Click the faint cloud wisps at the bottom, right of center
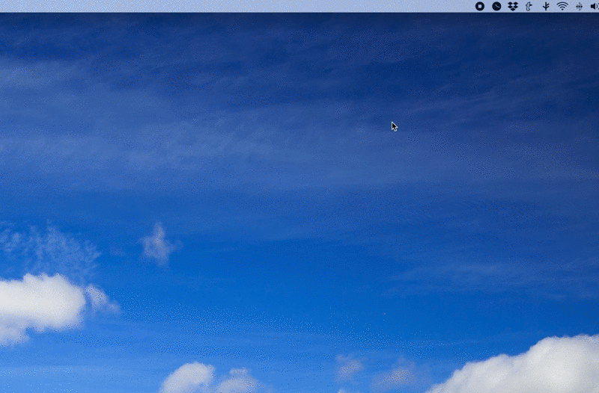The width and height of the screenshot is (599, 393). pos(377,371)
